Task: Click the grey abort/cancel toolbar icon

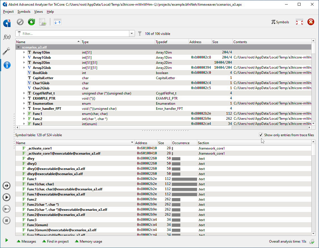Action: (x=20, y=22)
